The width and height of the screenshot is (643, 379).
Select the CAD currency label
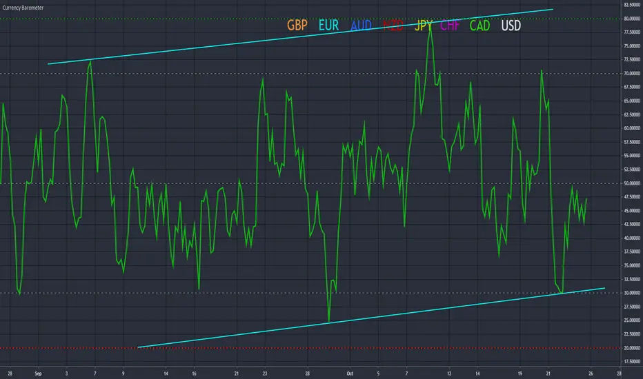coord(479,25)
